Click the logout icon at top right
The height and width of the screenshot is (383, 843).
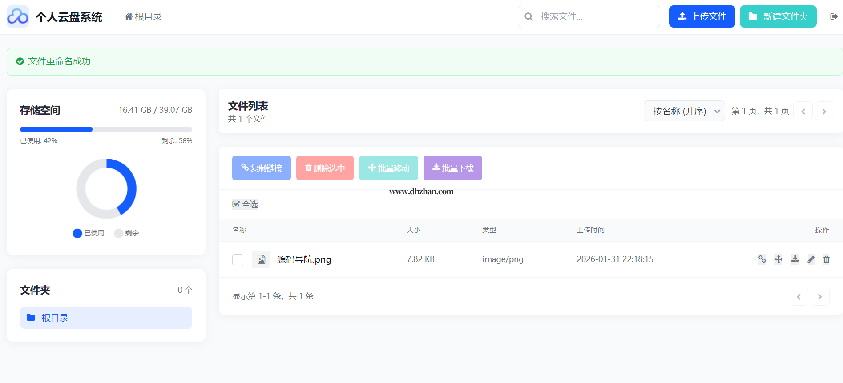click(834, 16)
